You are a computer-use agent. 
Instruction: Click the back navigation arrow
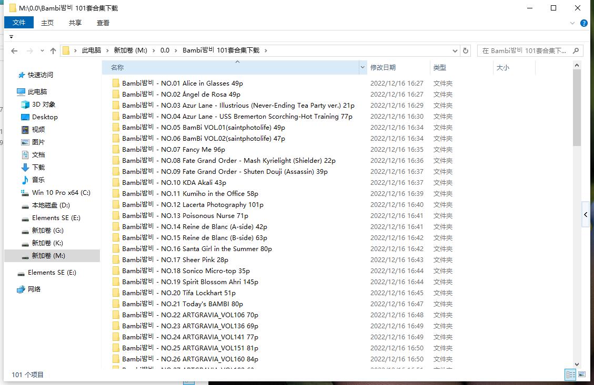pos(14,50)
